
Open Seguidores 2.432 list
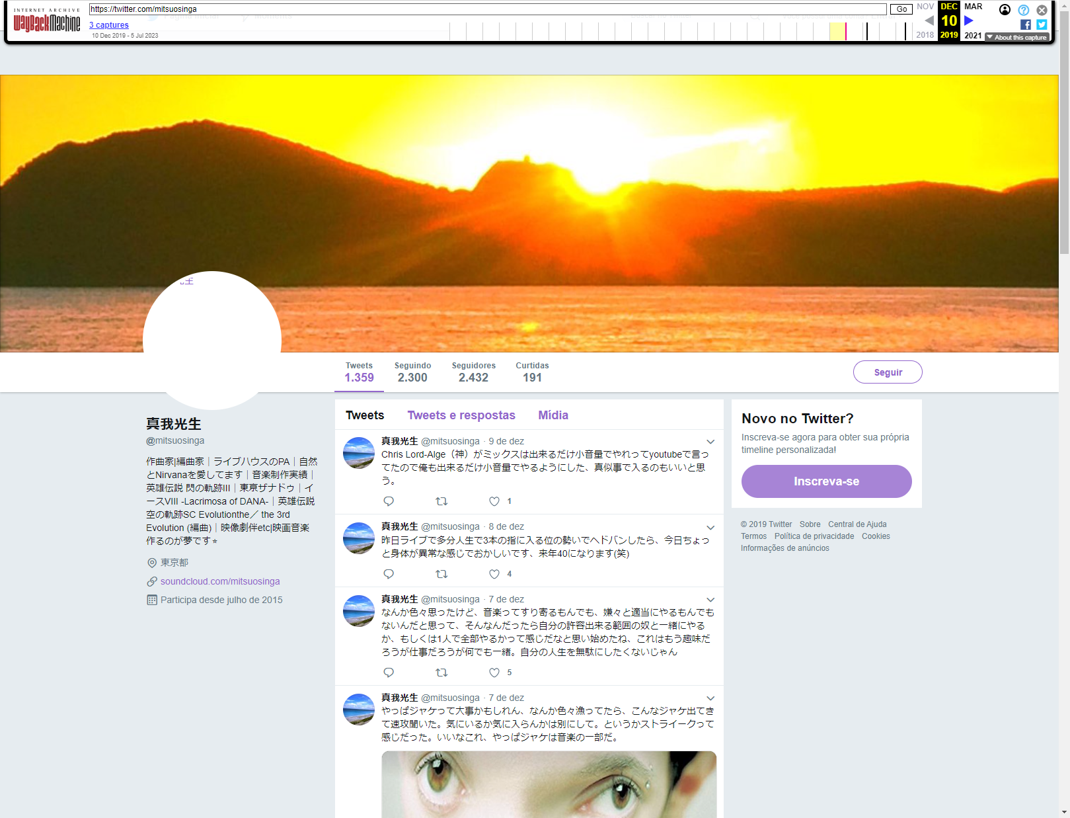[x=473, y=372]
